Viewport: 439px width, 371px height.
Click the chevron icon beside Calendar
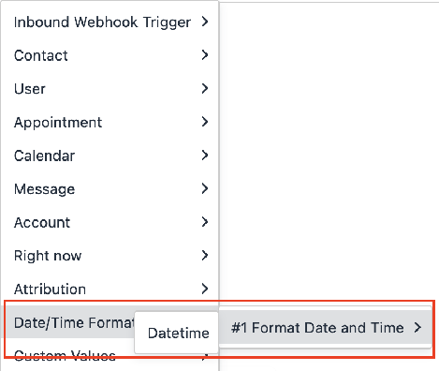pos(205,156)
